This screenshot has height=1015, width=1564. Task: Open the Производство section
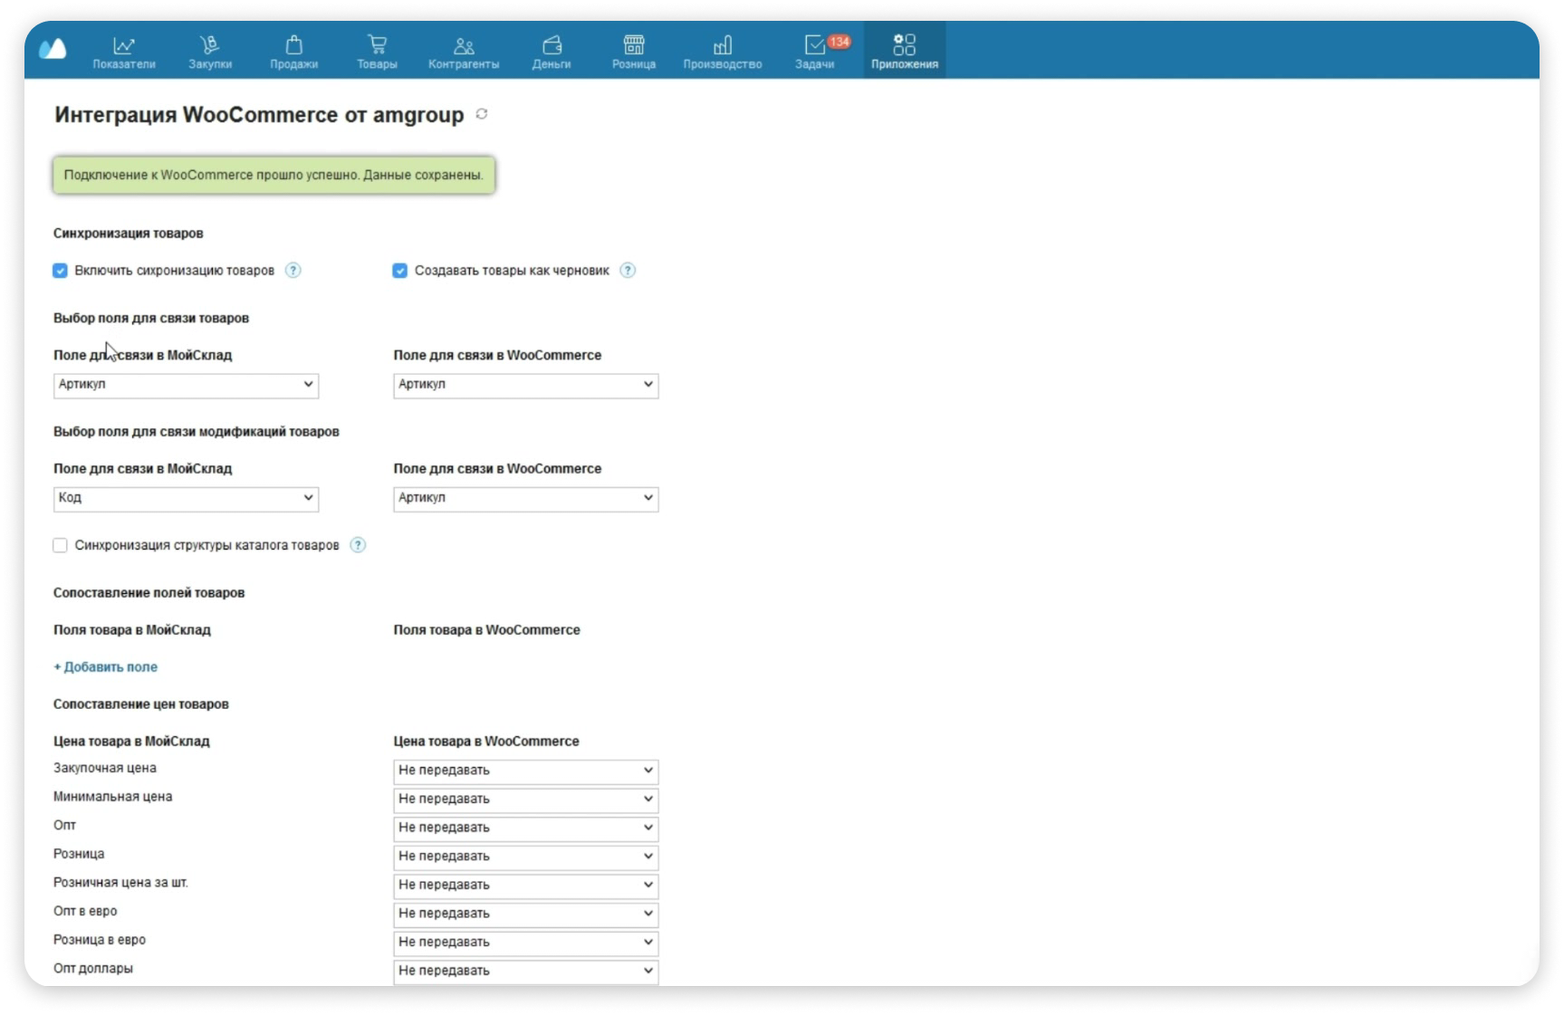(x=723, y=52)
